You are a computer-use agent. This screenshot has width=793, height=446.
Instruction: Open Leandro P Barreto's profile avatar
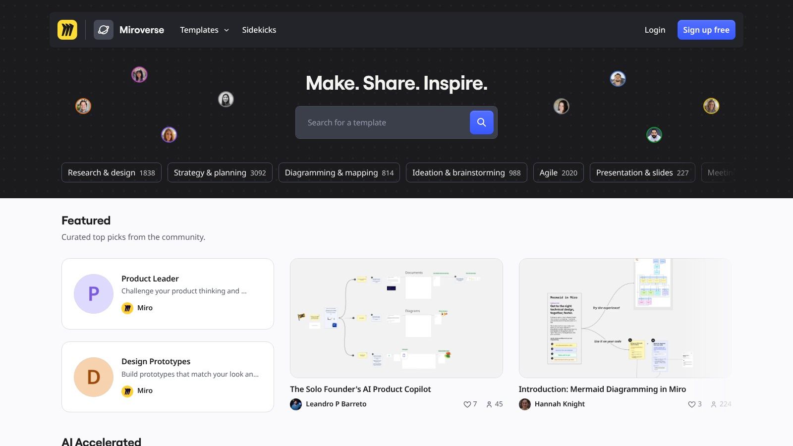tap(296, 404)
